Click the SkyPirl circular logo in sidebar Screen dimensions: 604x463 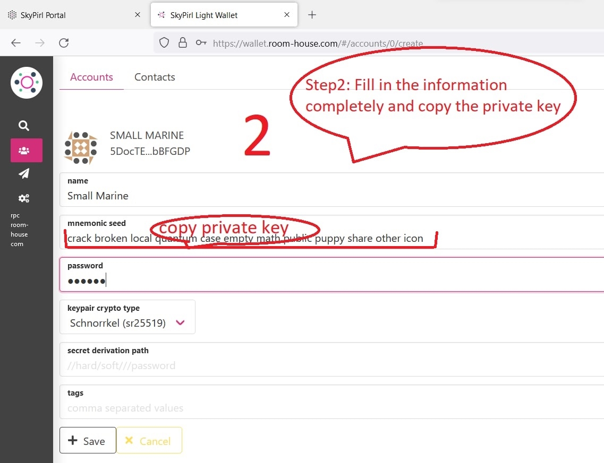(27, 83)
